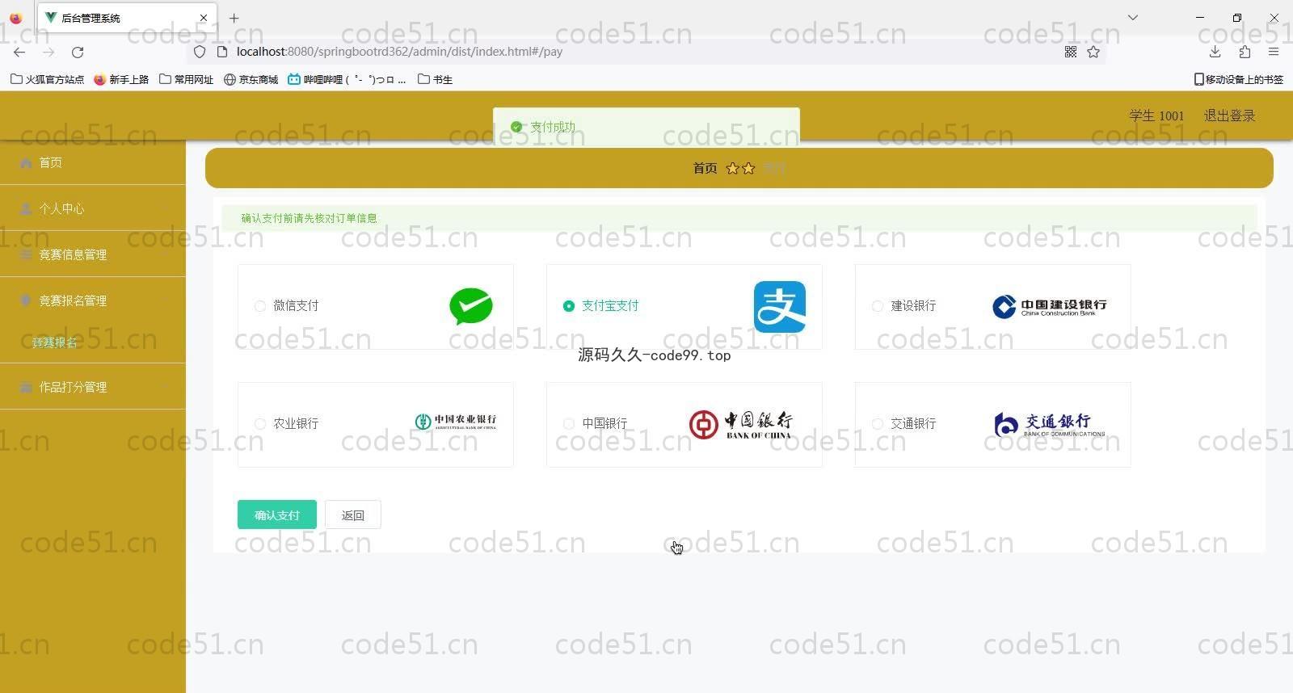
Task: Click the icon beside 竞赛报名管理
Action: (x=26, y=300)
